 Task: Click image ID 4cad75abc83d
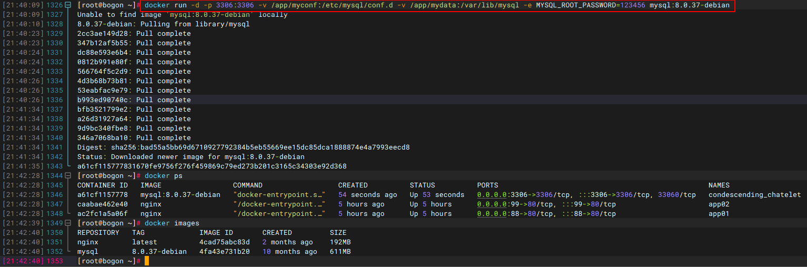click(225, 242)
